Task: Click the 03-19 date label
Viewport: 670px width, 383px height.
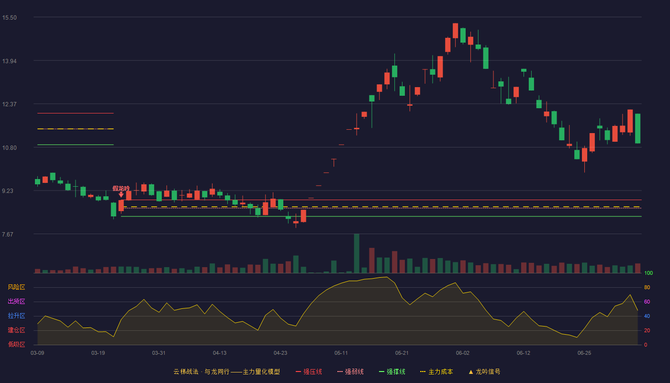Action: (x=98, y=353)
